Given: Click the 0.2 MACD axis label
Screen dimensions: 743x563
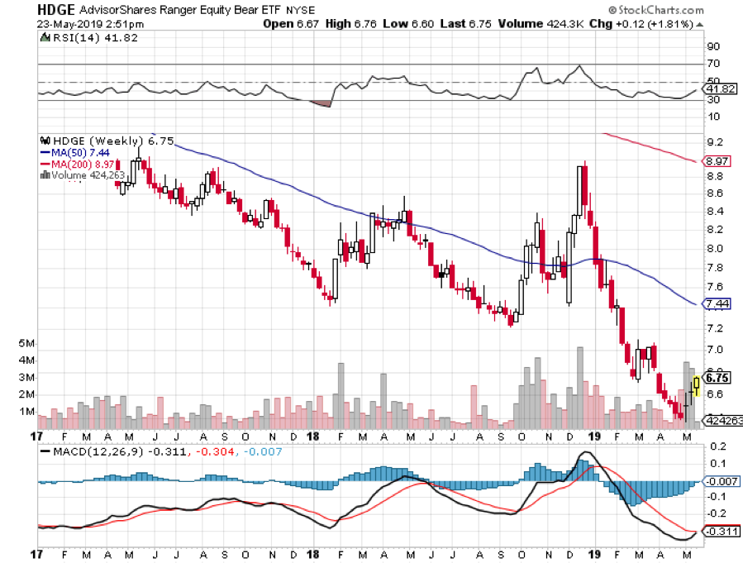Looking at the screenshot, I should pos(718,446).
